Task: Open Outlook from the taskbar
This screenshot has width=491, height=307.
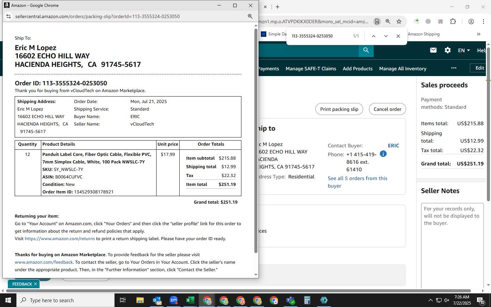Action: click(x=157, y=300)
